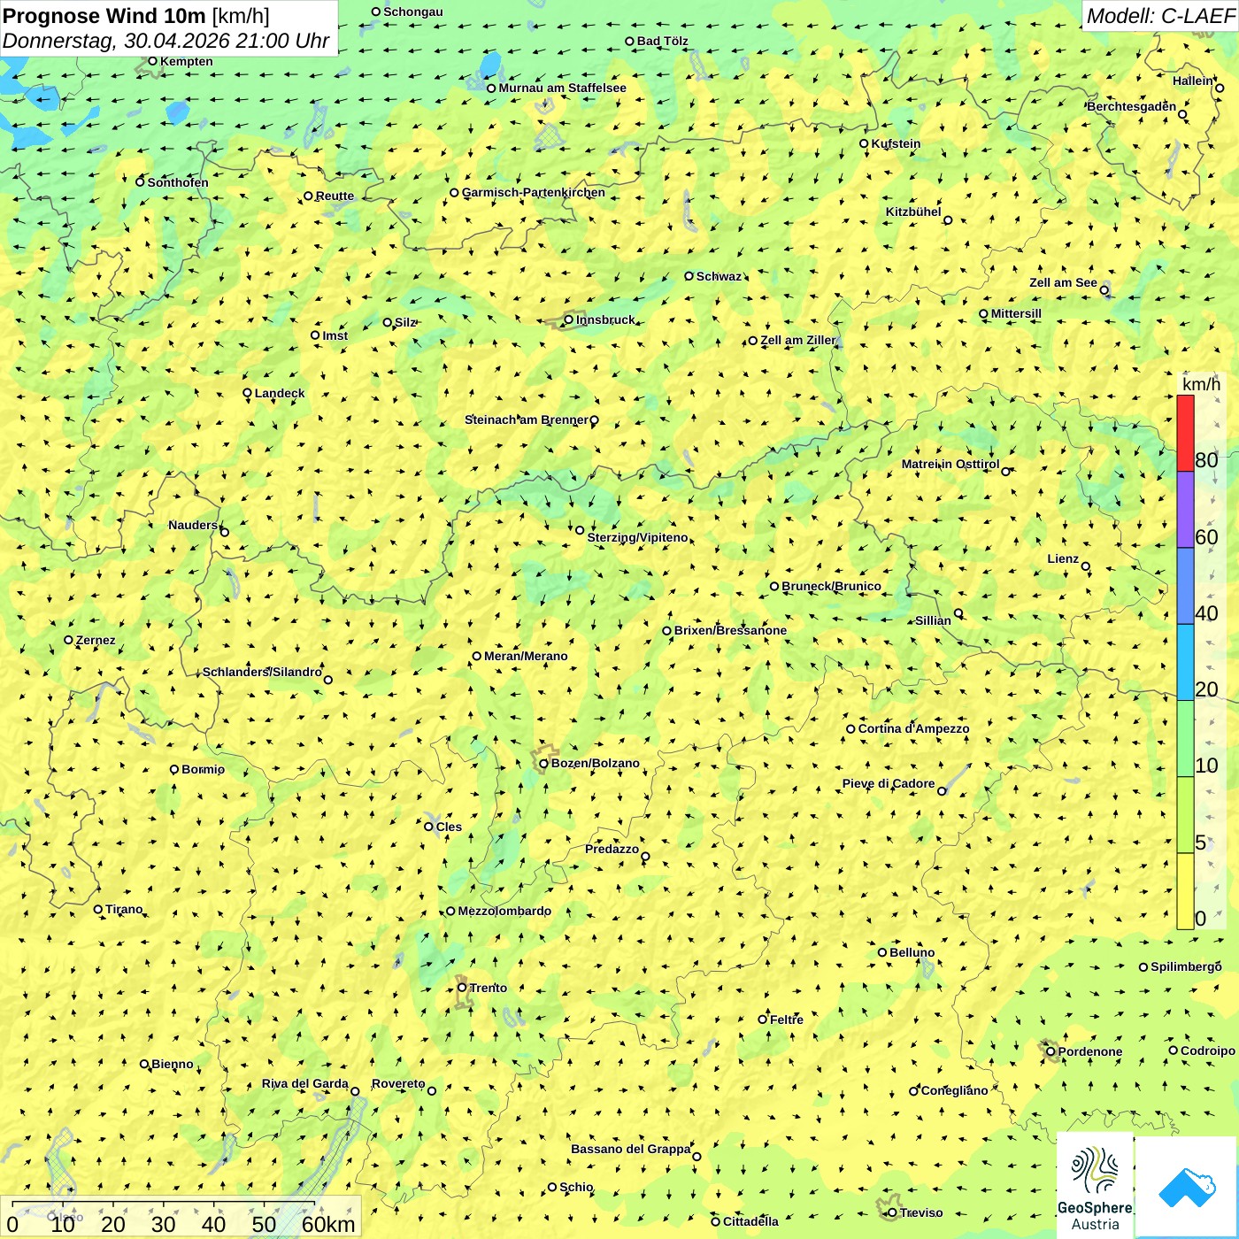The image size is (1239, 1239).
Task: Click the 'Tirano' label
Action: tap(124, 909)
